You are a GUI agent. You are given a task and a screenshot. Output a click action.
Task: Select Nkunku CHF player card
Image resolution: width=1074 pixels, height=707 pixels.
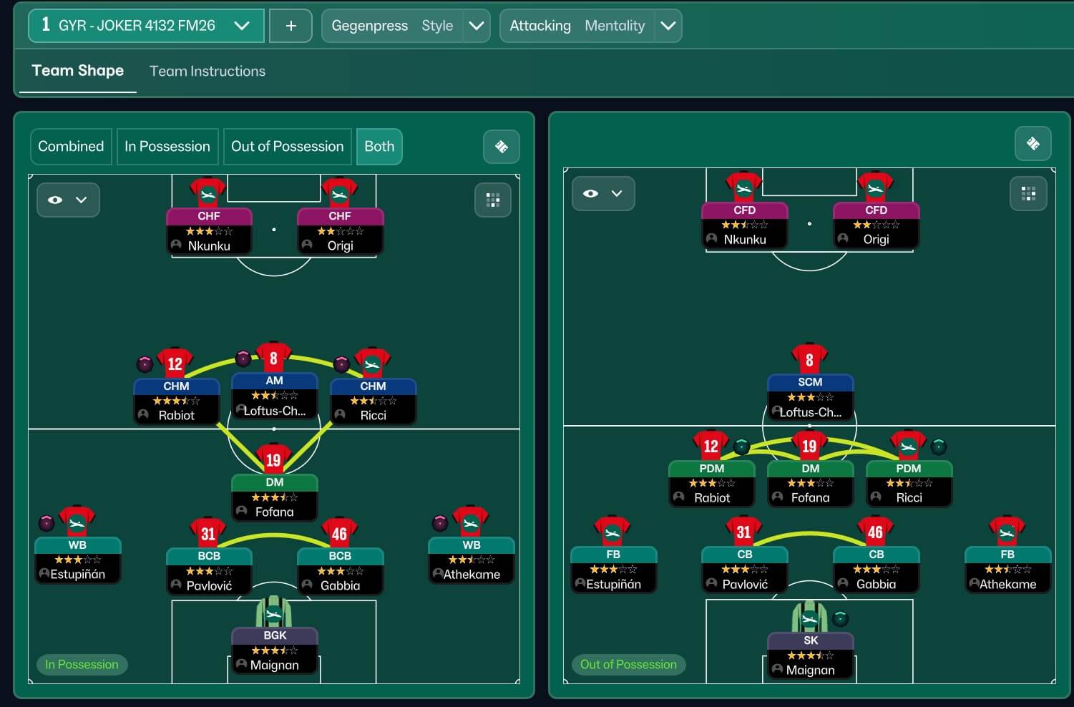pyautogui.click(x=209, y=231)
